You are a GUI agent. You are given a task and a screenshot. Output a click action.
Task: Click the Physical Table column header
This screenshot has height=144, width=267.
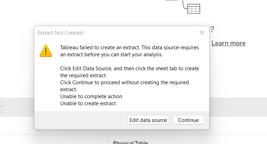130,142
